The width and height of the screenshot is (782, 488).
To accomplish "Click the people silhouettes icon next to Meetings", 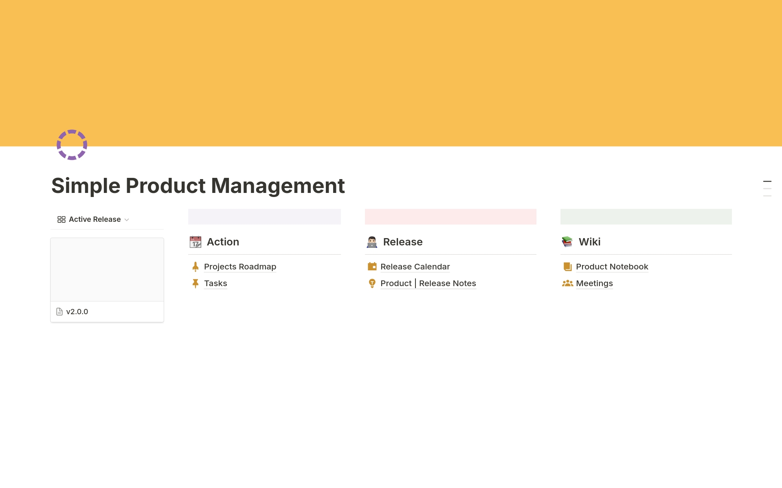I will 567,283.
